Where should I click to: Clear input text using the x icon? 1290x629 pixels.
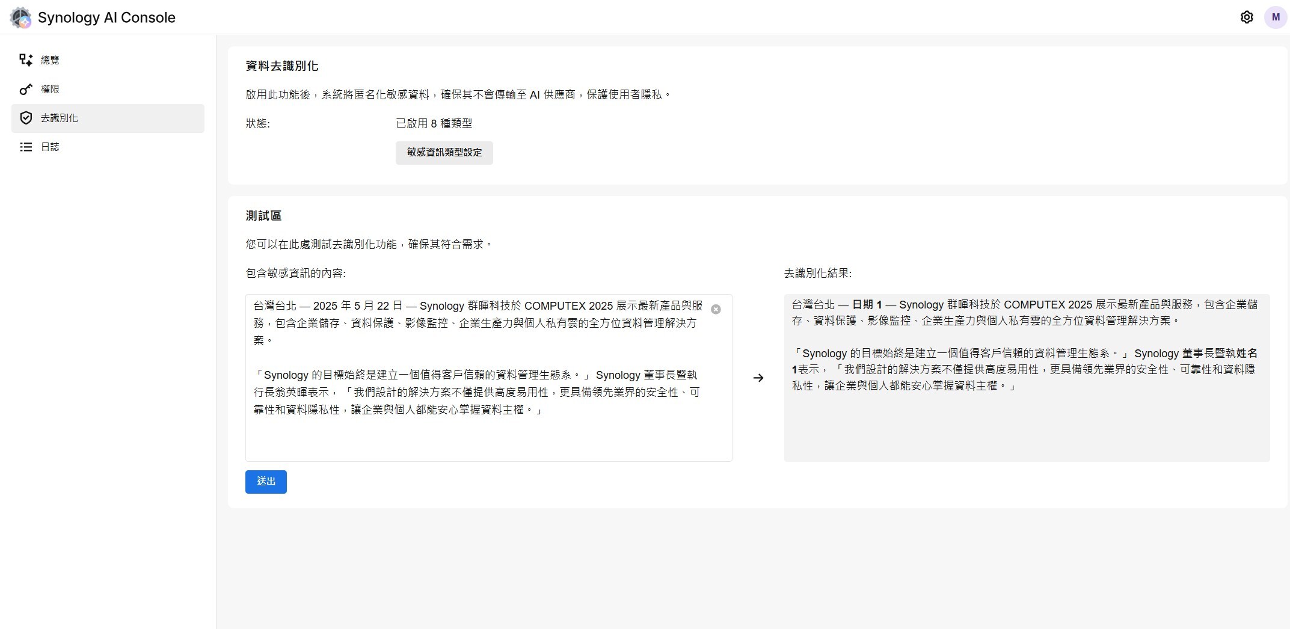click(715, 309)
